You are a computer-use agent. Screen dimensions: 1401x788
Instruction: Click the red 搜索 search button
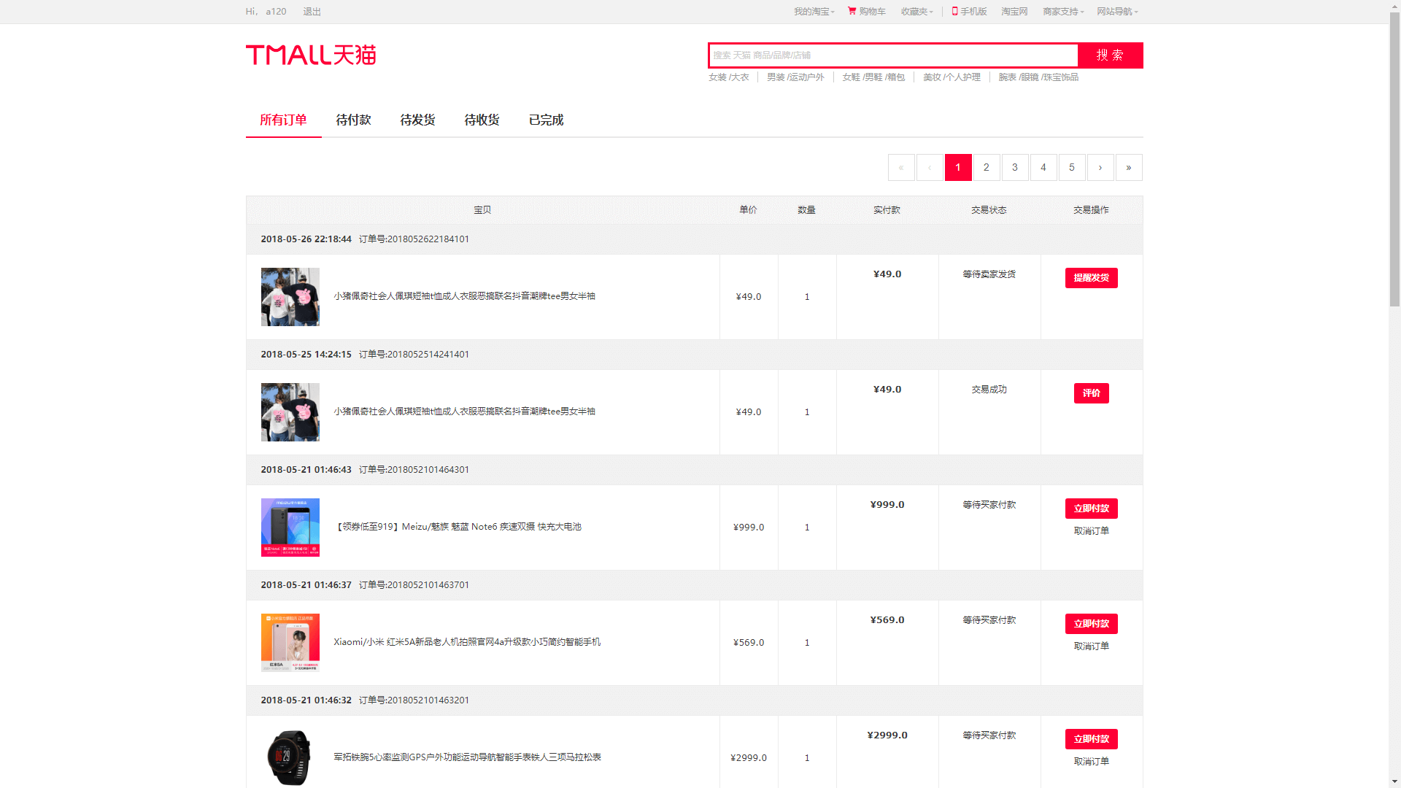click(1110, 55)
